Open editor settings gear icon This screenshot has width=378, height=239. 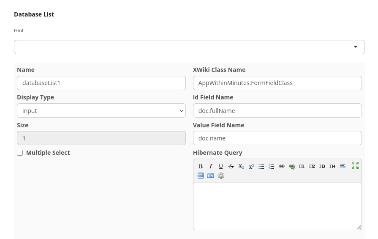221,176
